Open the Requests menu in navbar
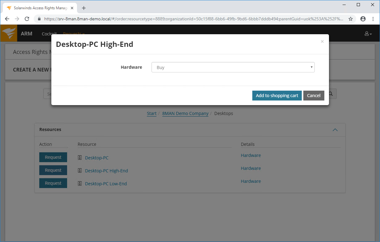The height and width of the screenshot is (242, 380). coord(74,33)
